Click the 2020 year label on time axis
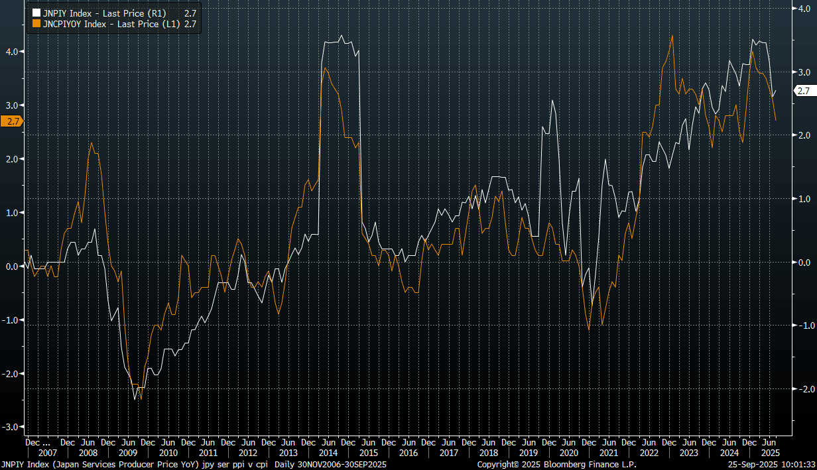Image resolution: width=817 pixels, height=470 pixels. tap(569, 453)
